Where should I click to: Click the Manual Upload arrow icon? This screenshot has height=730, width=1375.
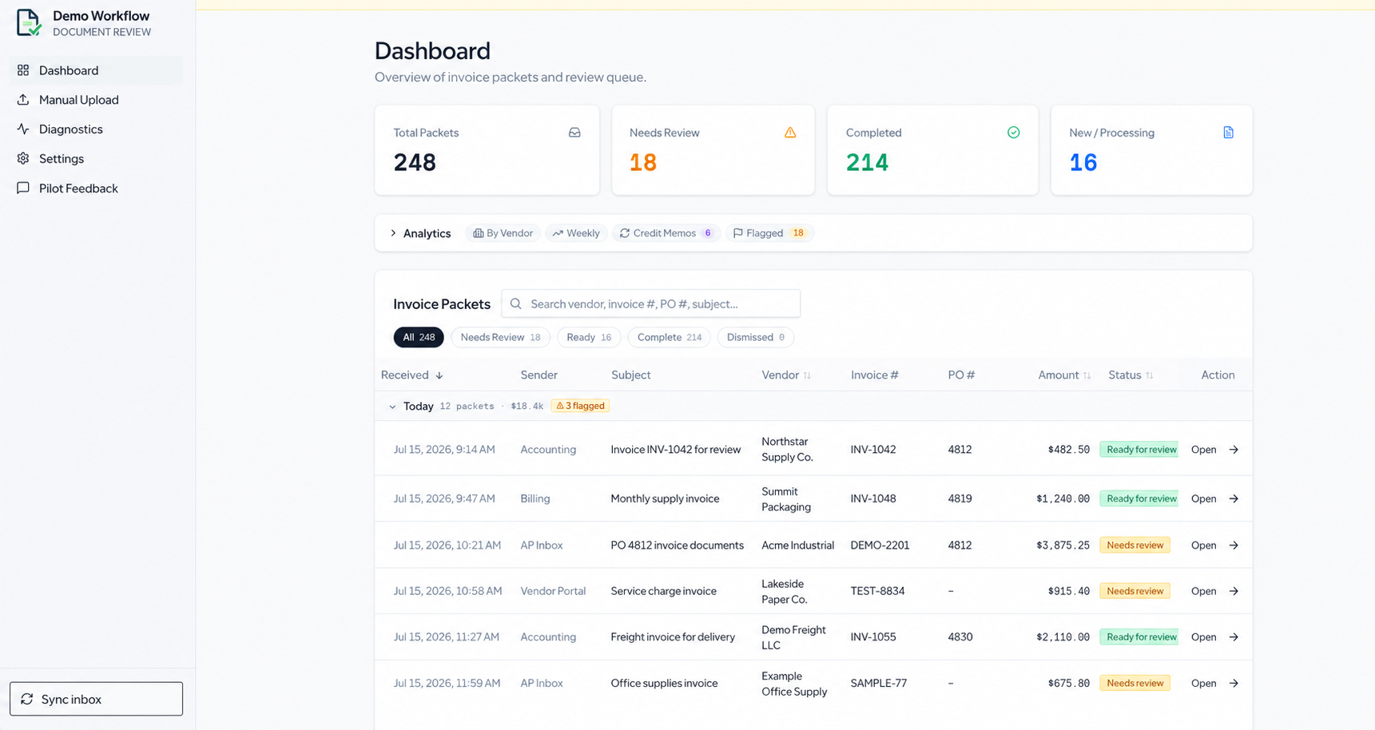click(x=23, y=100)
